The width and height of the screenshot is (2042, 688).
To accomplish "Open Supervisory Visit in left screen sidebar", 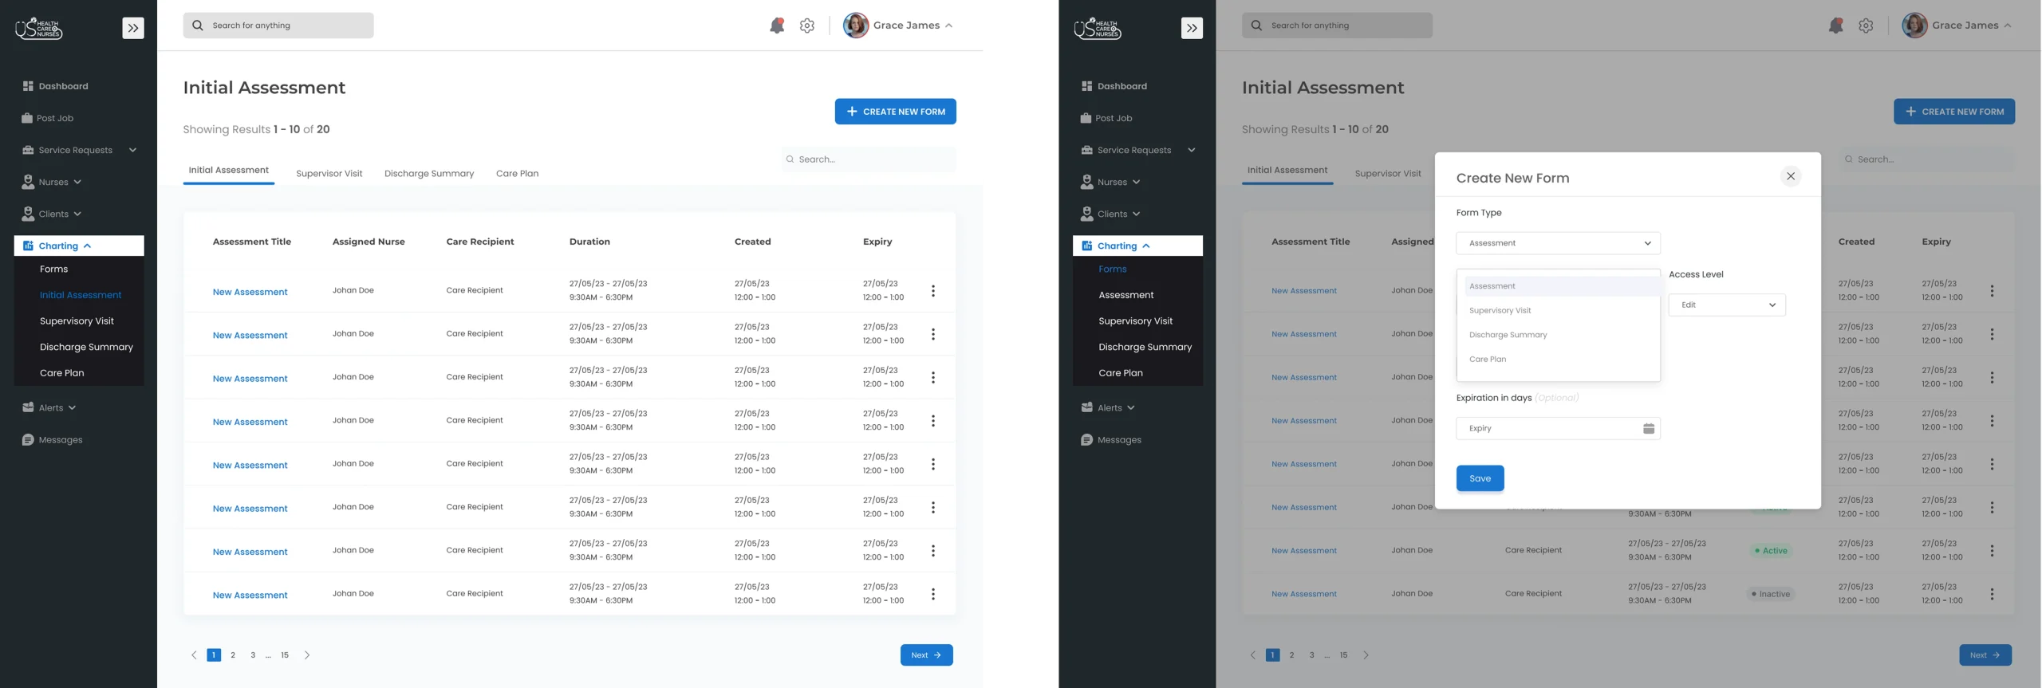I will coord(77,321).
